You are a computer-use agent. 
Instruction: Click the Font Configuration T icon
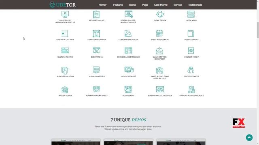[x=96, y=33]
